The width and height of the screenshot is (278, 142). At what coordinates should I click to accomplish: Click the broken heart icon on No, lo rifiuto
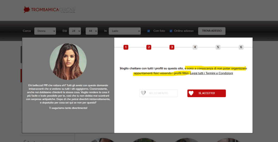click(143, 93)
